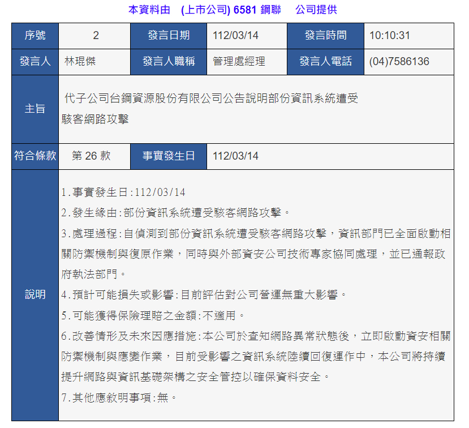Click the 發言人電話 header cell

click(x=325, y=62)
